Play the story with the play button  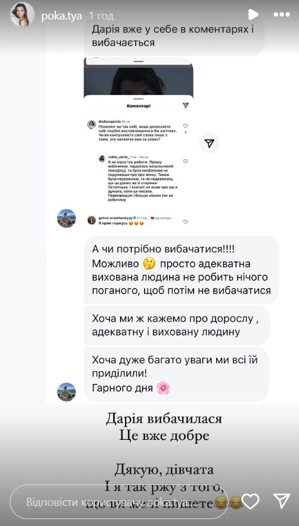(x=253, y=14)
